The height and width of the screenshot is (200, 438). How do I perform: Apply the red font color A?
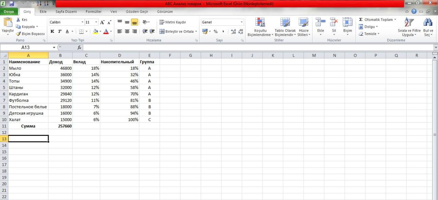[x=106, y=31]
